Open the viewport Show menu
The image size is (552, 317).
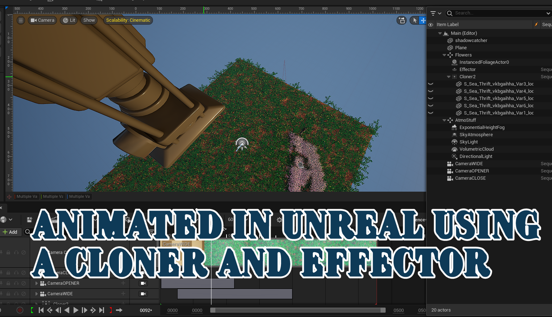(89, 20)
